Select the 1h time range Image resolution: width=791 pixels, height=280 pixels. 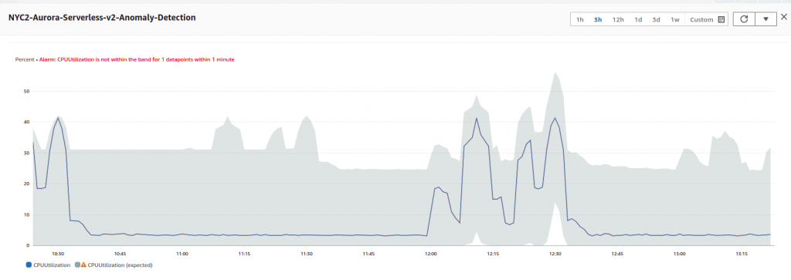point(579,19)
